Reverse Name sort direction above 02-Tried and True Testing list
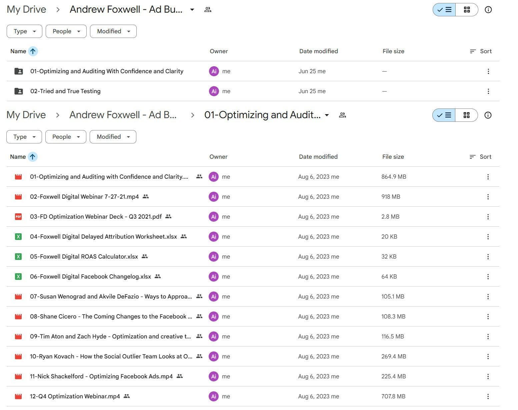This screenshot has width=518, height=410. click(x=33, y=51)
